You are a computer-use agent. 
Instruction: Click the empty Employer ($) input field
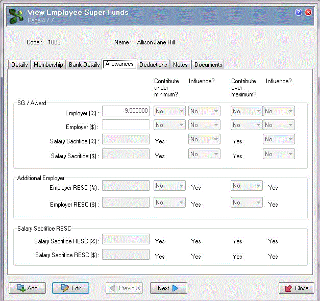tap(126, 125)
